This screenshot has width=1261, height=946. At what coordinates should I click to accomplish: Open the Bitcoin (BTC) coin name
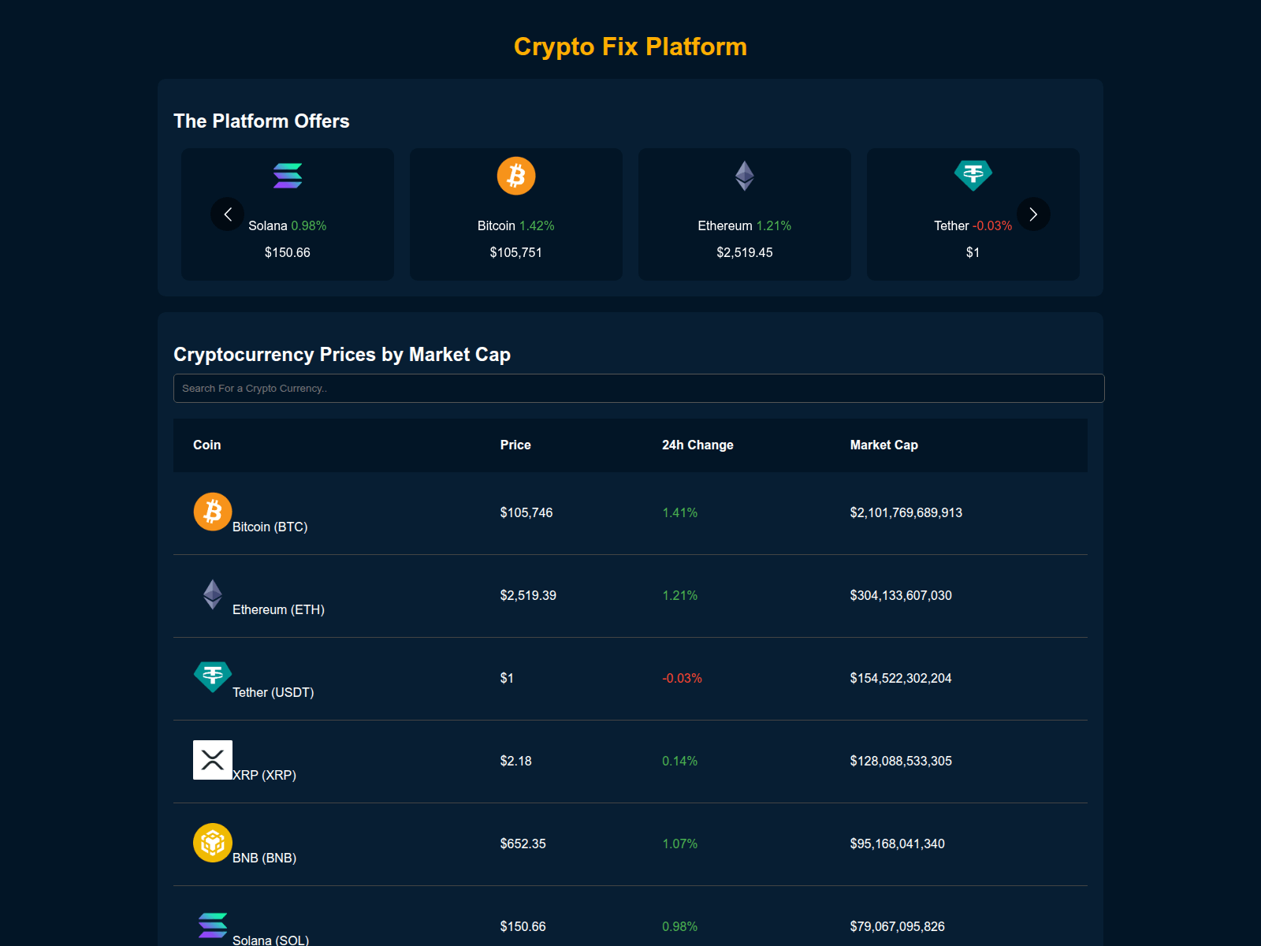pos(270,527)
